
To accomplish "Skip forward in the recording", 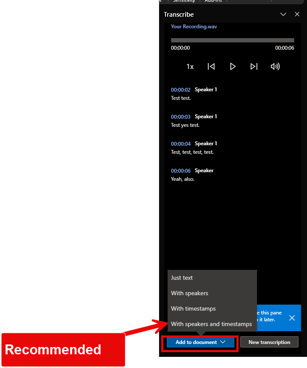I will point(254,66).
